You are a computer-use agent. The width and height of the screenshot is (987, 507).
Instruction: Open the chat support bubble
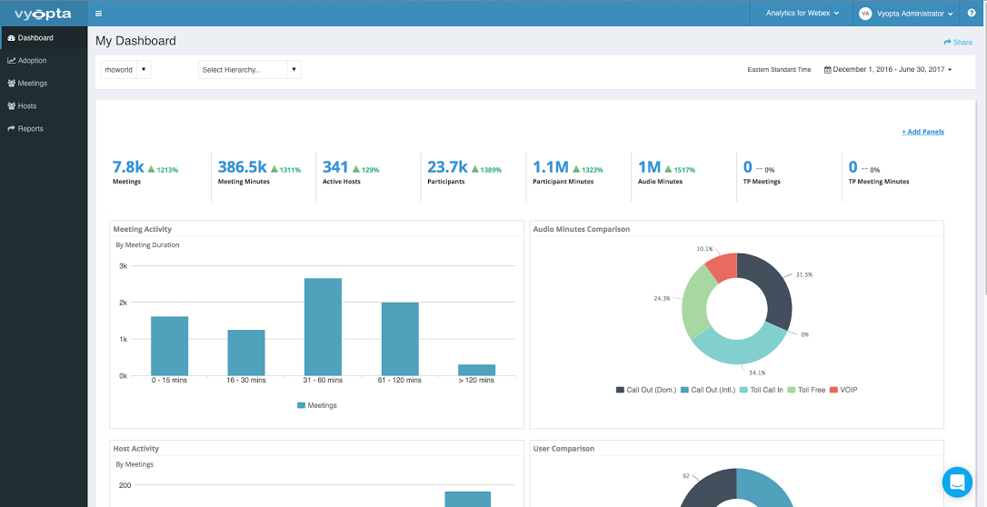pos(957,482)
